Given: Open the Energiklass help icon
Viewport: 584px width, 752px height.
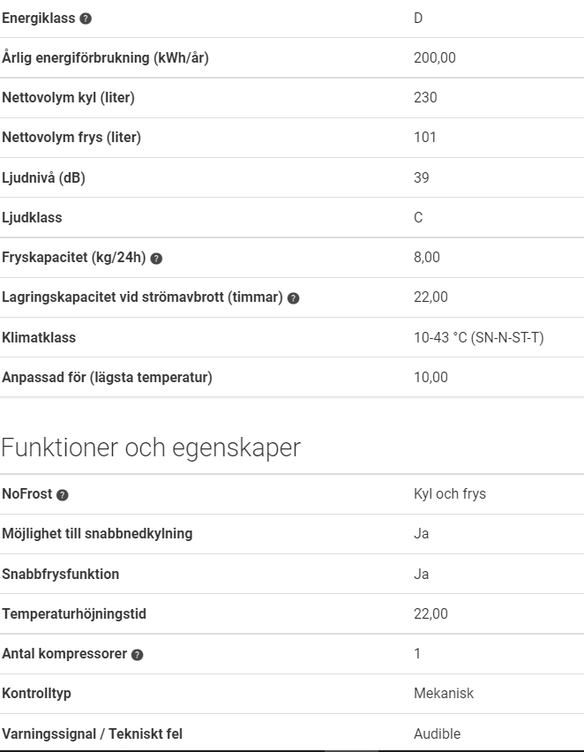Looking at the screenshot, I should (x=86, y=19).
